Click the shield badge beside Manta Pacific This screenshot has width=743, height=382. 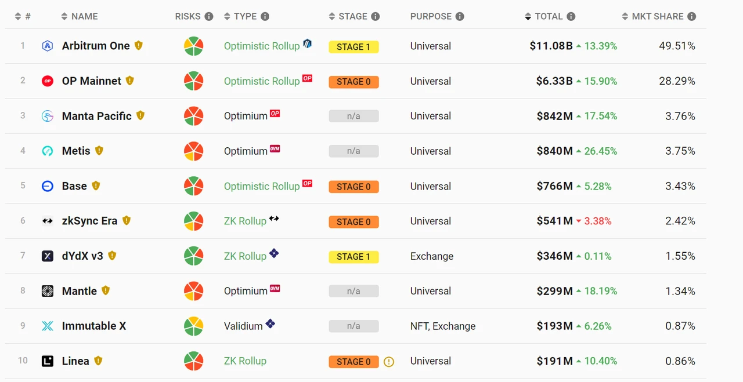click(x=140, y=115)
